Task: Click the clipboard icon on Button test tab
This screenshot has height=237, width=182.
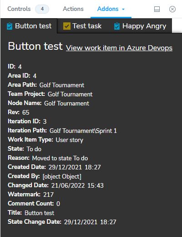Action: point(10,26)
